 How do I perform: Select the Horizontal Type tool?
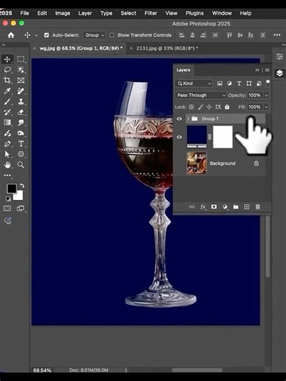[21, 144]
